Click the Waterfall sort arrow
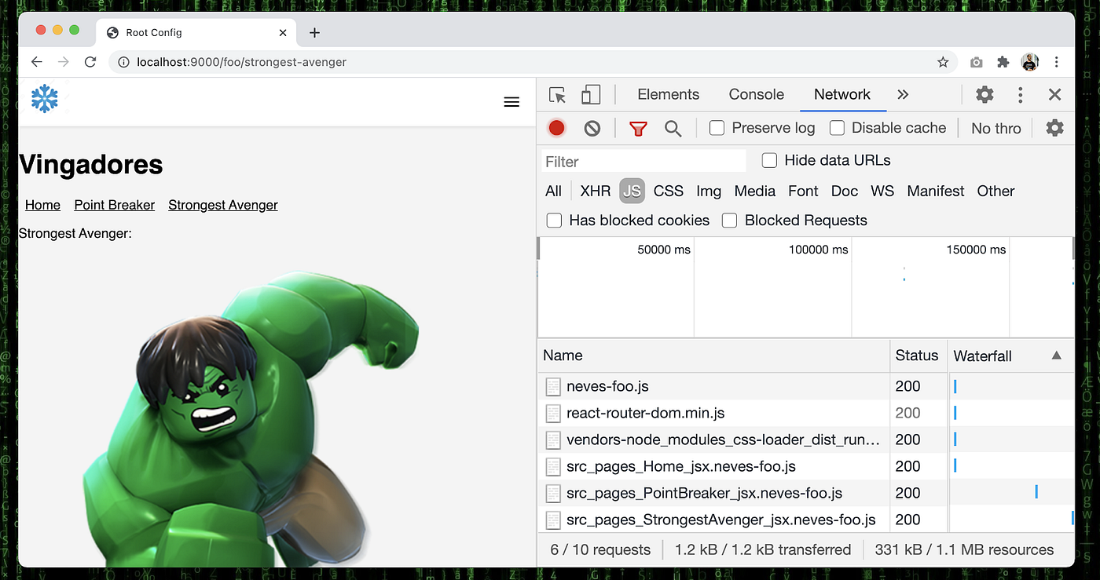Screen dimensions: 1100x580 pyautogui.click(x=1056, y=356)
